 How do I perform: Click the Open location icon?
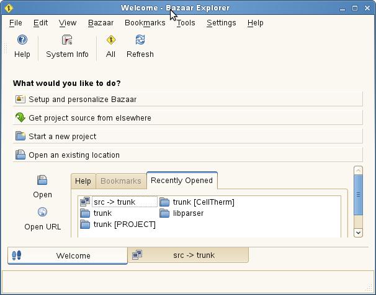coord(42,180)
